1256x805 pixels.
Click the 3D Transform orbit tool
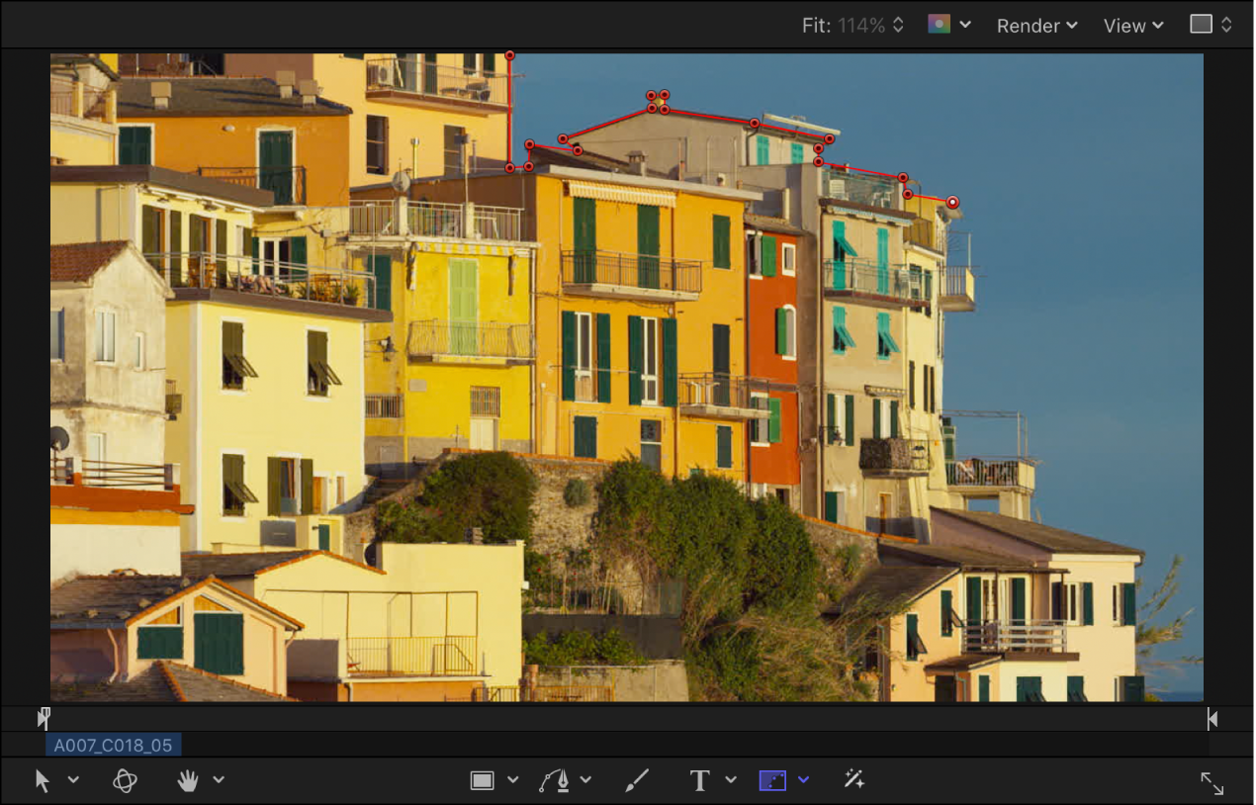(125, 780)
